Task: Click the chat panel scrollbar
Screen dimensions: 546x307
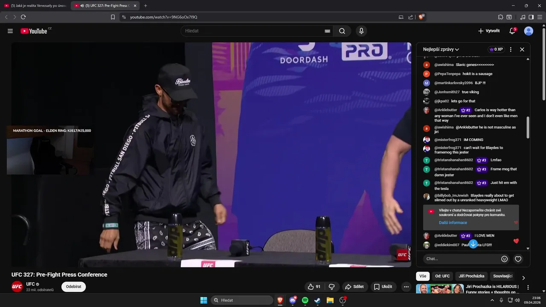Action: 528,127
